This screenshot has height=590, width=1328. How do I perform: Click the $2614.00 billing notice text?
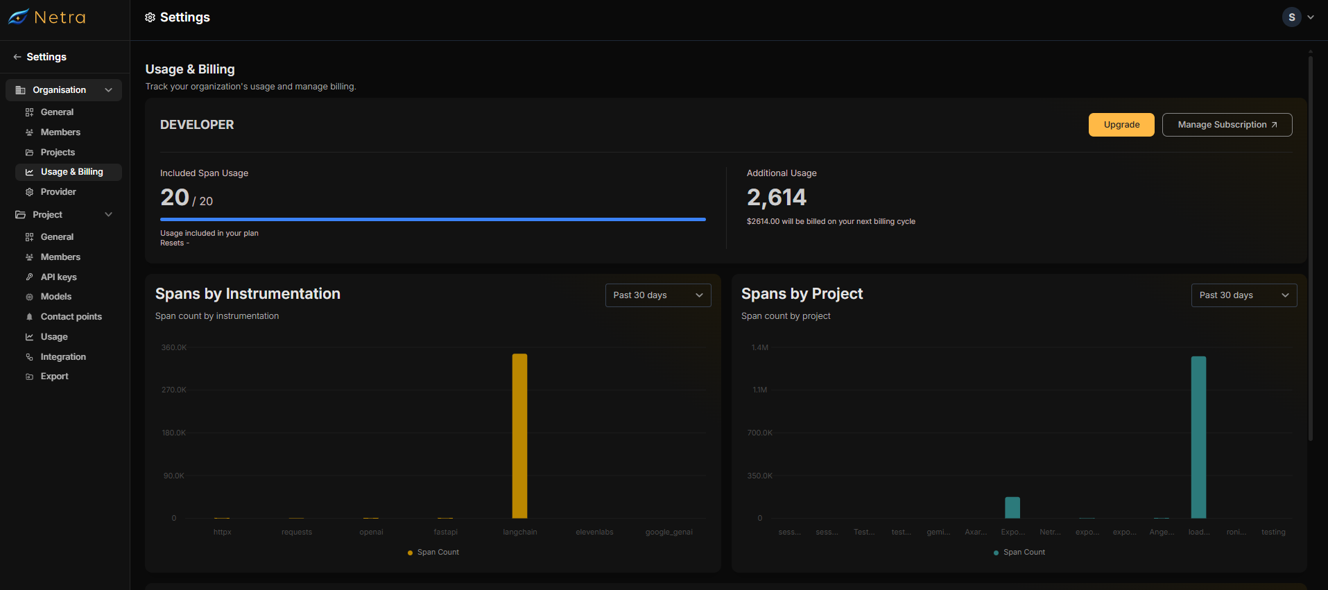[x=831, y=222]
